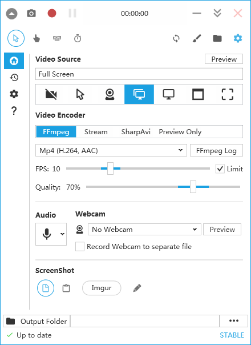
Task: Toggle include cursor in recording
Action: tap(16, 38)
